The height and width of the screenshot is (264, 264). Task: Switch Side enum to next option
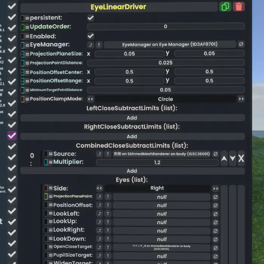coord(215,188)
